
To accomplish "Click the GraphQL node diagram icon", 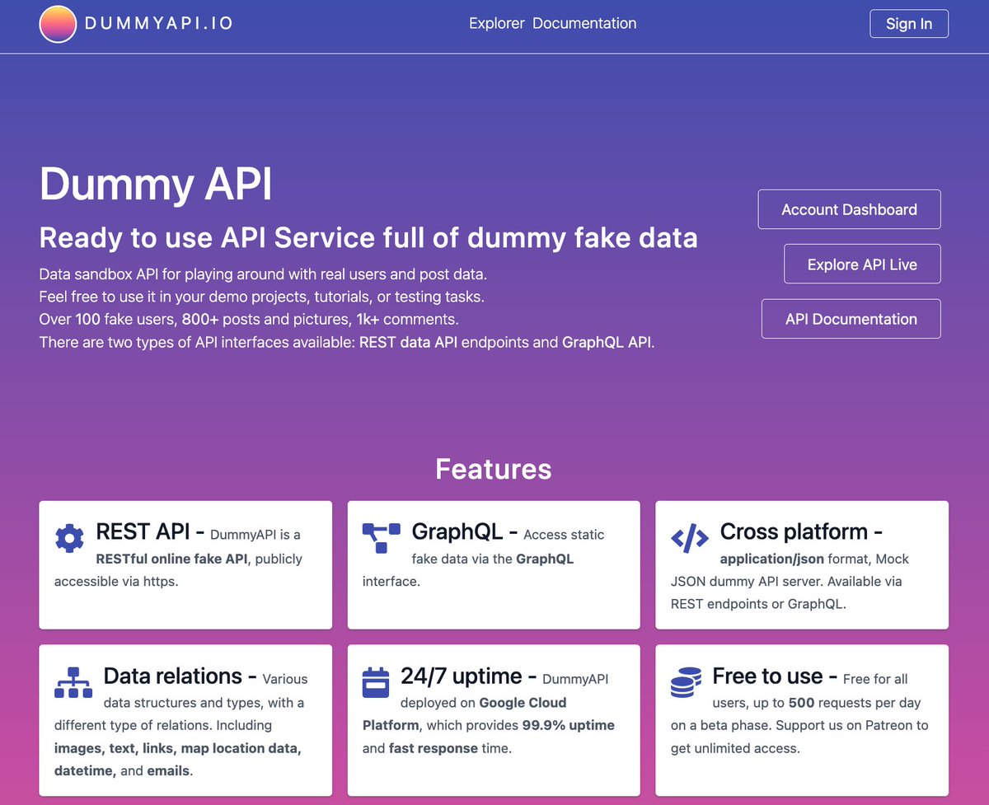I will click(x=382, y=538).
